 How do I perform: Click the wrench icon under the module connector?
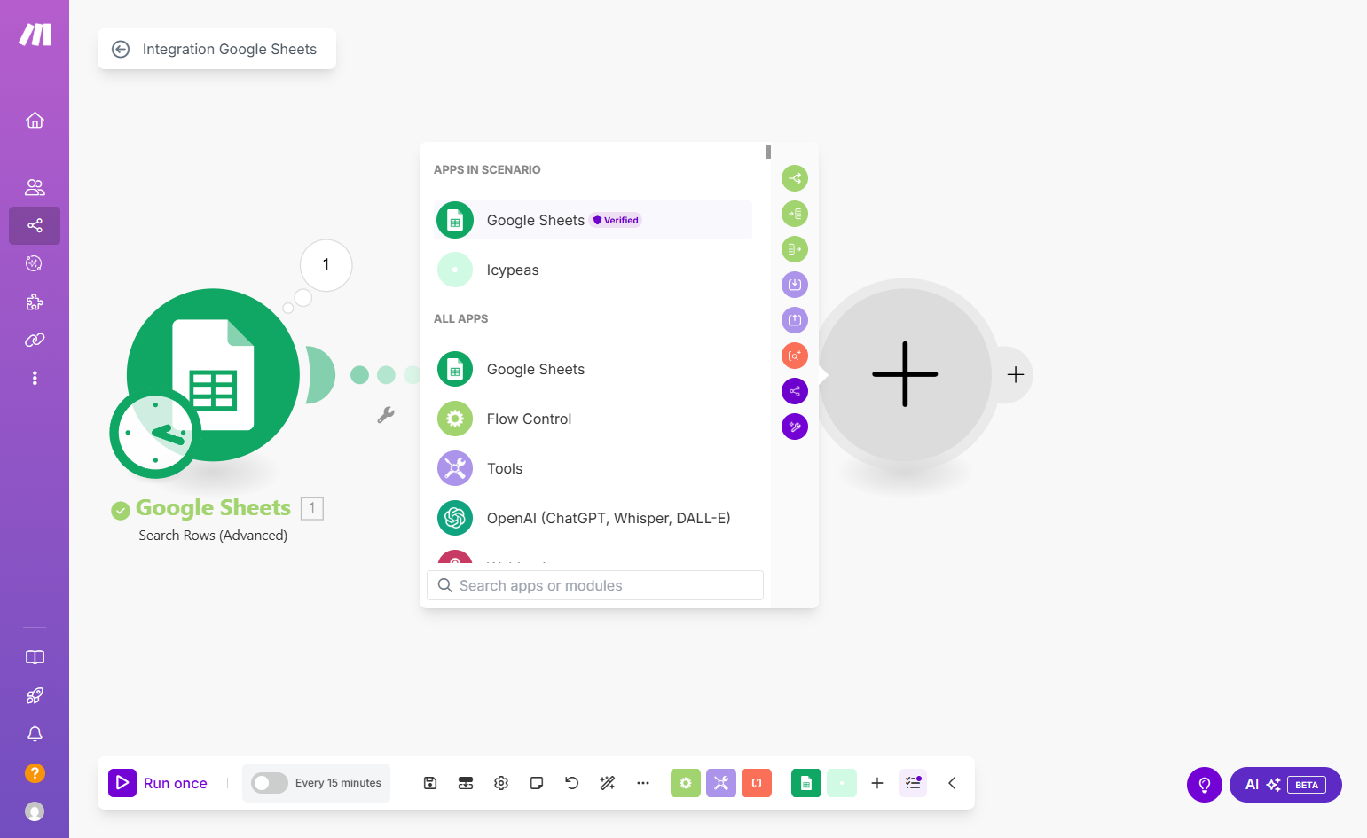(386, 414)
